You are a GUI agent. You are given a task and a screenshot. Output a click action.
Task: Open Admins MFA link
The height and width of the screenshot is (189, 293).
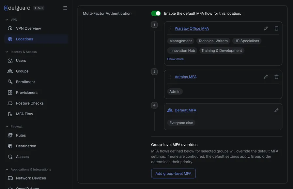186,77
